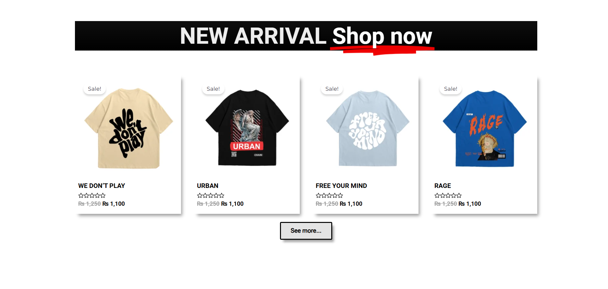Image resolution: width=608 pixels, height=289 pixels.
Task: Click the WE DON'T PLAY product title
Action: point(102,186)
